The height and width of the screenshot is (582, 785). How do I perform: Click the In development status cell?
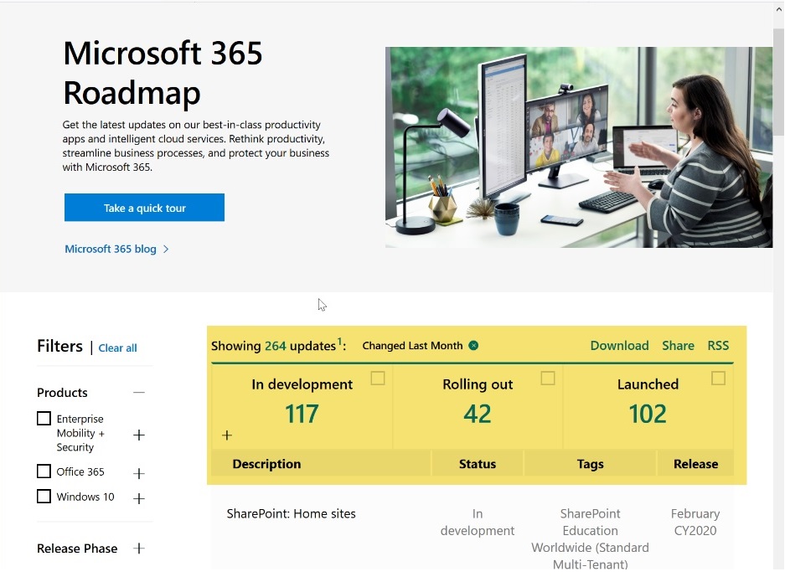point(477,522)
